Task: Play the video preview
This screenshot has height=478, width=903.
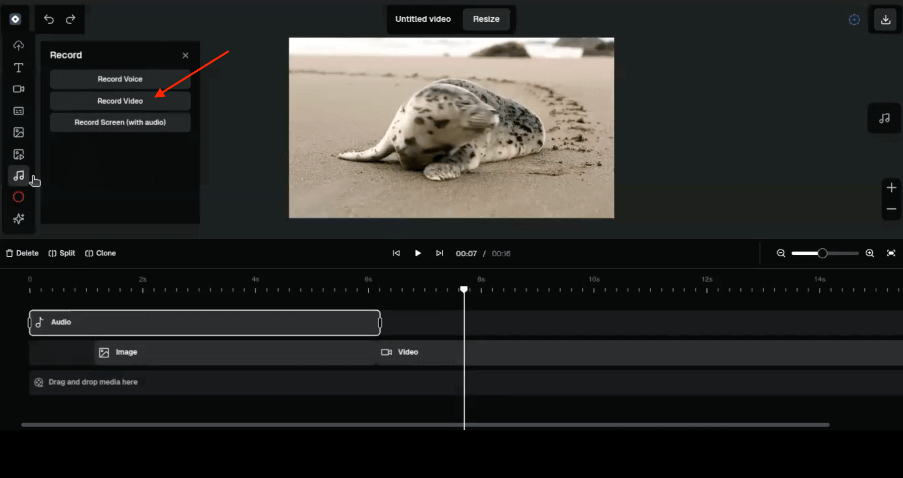Action: [x=418, y=253]
